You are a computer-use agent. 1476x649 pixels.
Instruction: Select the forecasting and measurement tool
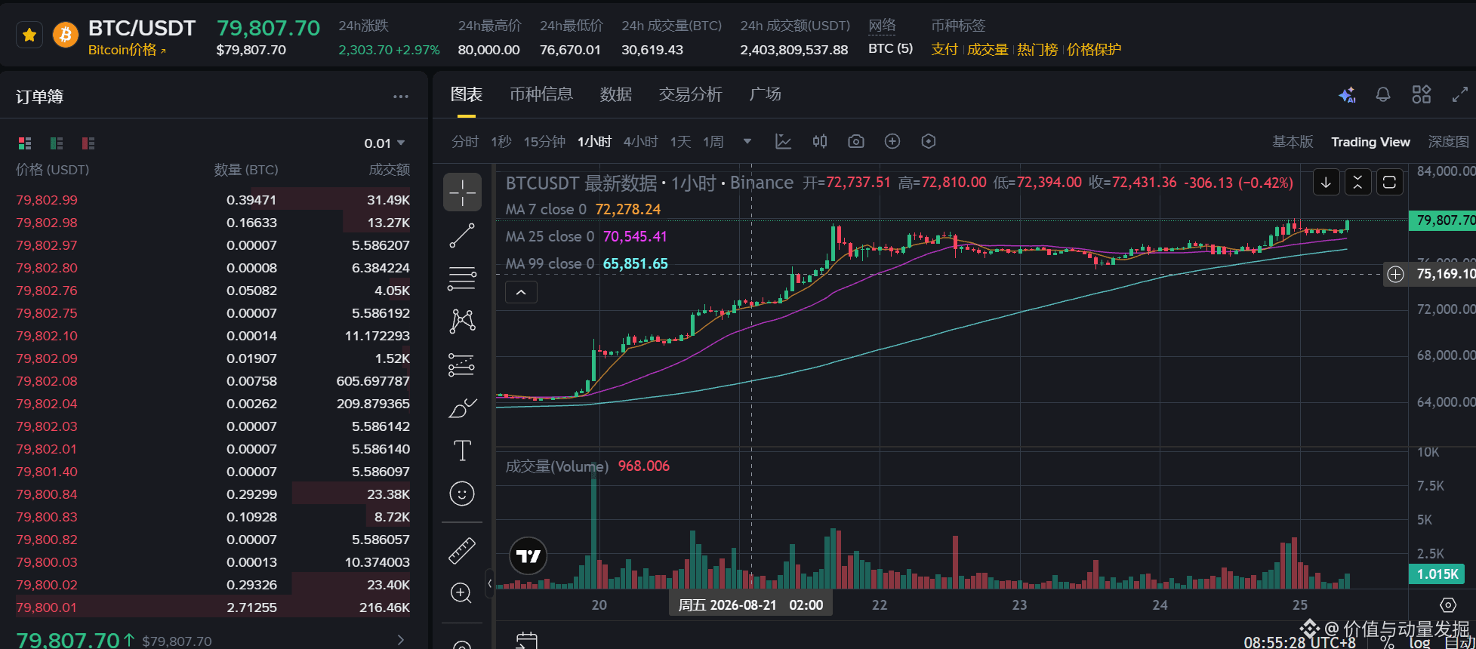click(x=462, y=364)
